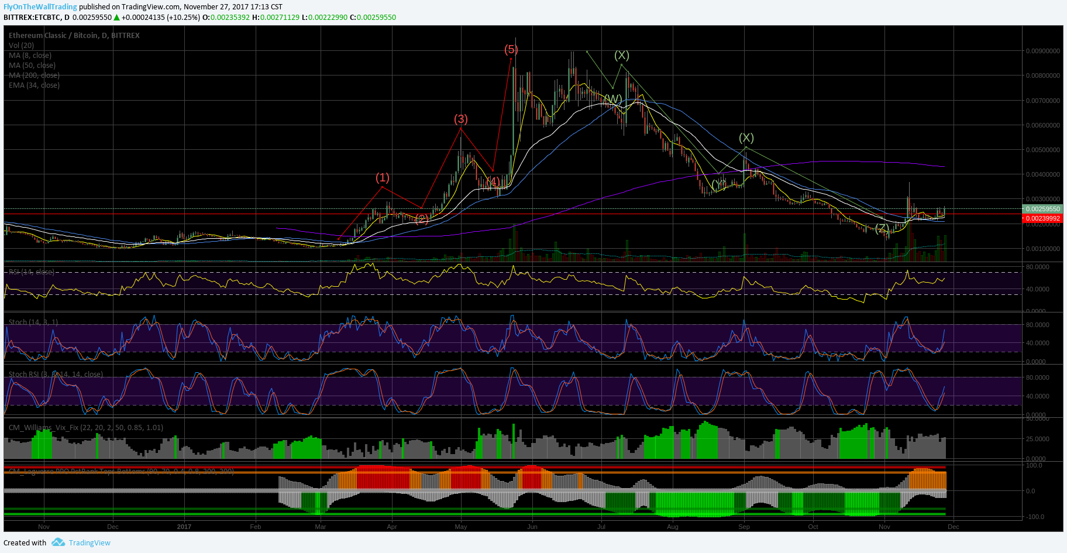Click the green current price tag 0.00259550
Image resolution: width=1067 pixels, height=553 pixels.
click(1042, 209)
